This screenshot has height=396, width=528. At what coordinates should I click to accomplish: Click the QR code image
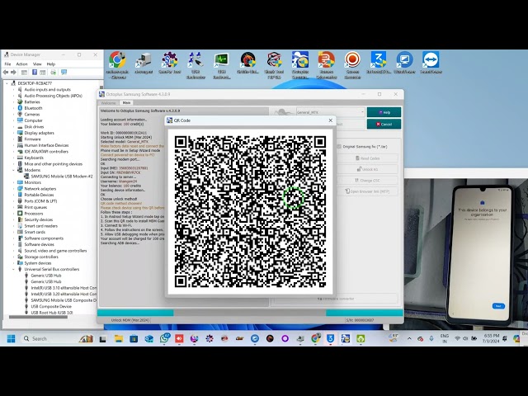click(250, 211)
